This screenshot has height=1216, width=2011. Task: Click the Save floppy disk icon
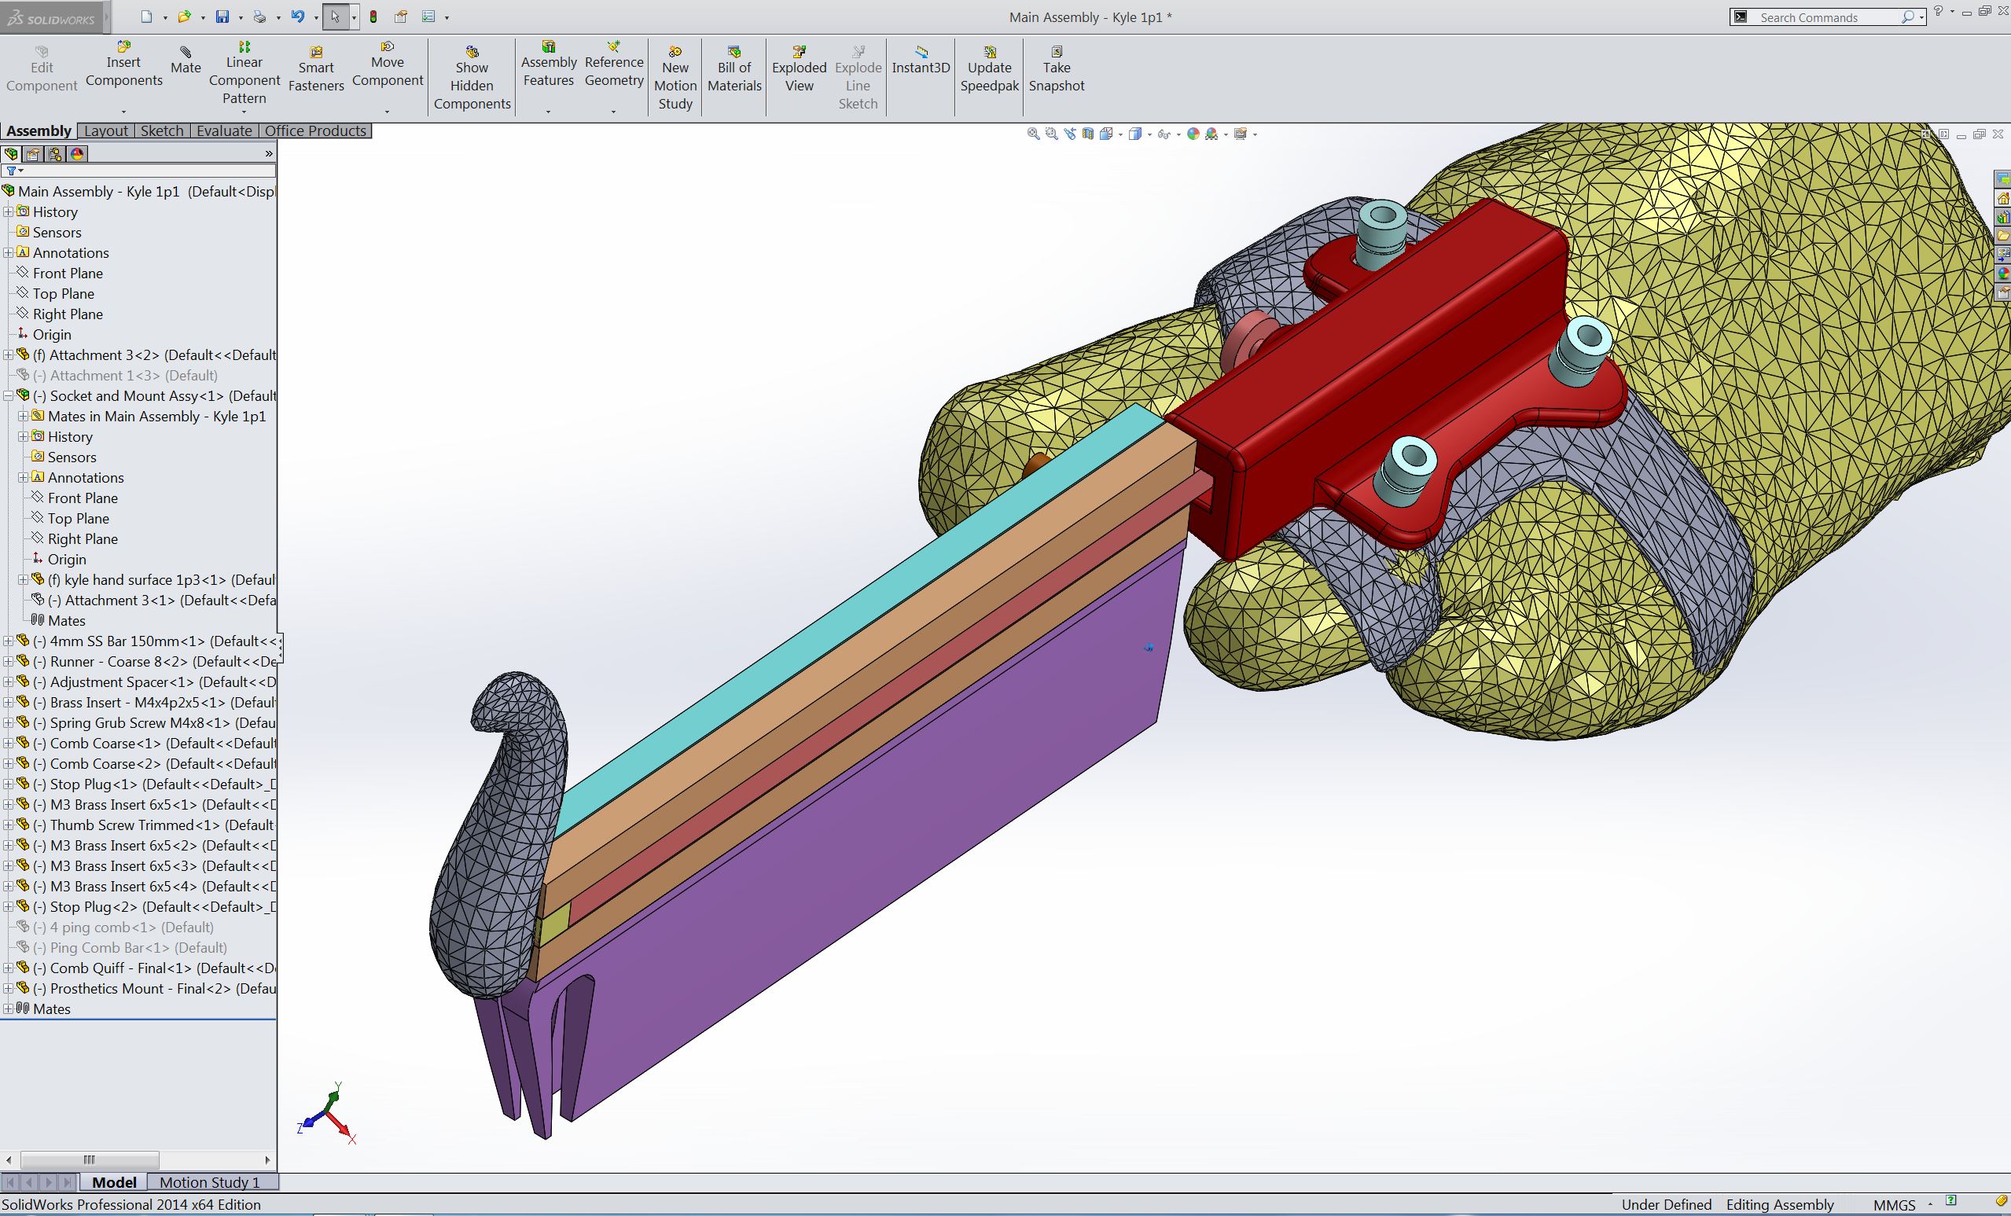pos(222,17)
